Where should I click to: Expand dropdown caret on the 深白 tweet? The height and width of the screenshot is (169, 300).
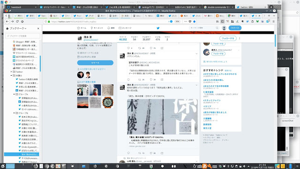pyautogui.click(x=196, y=85)
